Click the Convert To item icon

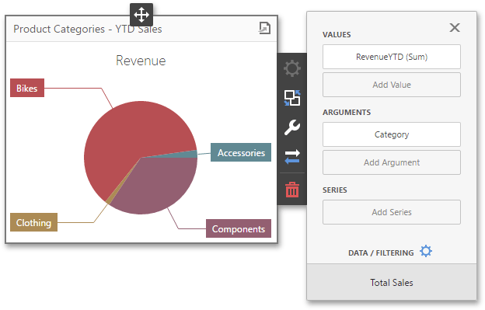click(x=292, y=98)
